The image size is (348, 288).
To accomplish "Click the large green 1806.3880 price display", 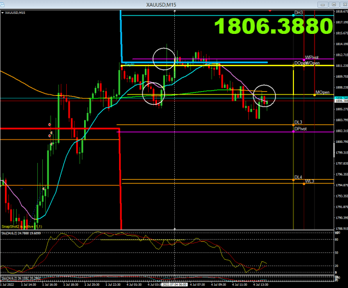I will pos(273,26).
